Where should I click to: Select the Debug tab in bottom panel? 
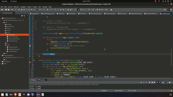(x=33, y=80)
